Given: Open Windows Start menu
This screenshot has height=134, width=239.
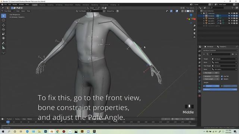Looking at the screenshot, I should pos(3,131).
